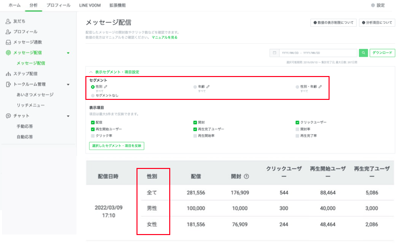Click the date range input field
This screenshot has height=243, width=406.
click(x=318, y=53)
